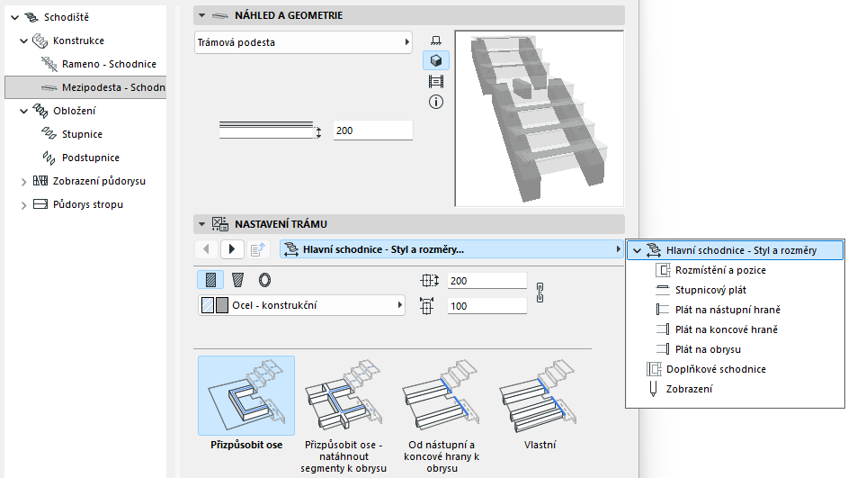Click the jump-to-parent page icon

click(258, 249)
